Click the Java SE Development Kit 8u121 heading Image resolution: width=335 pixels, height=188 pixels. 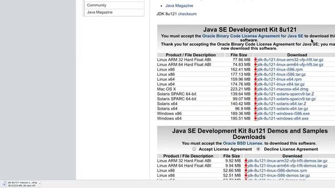pos(250,30)
